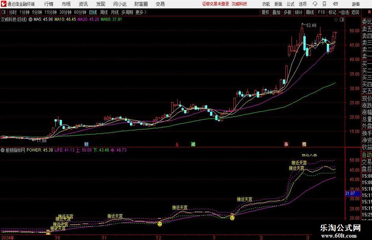Click the MA5: 45.96 indicator value

click(43, 19)
